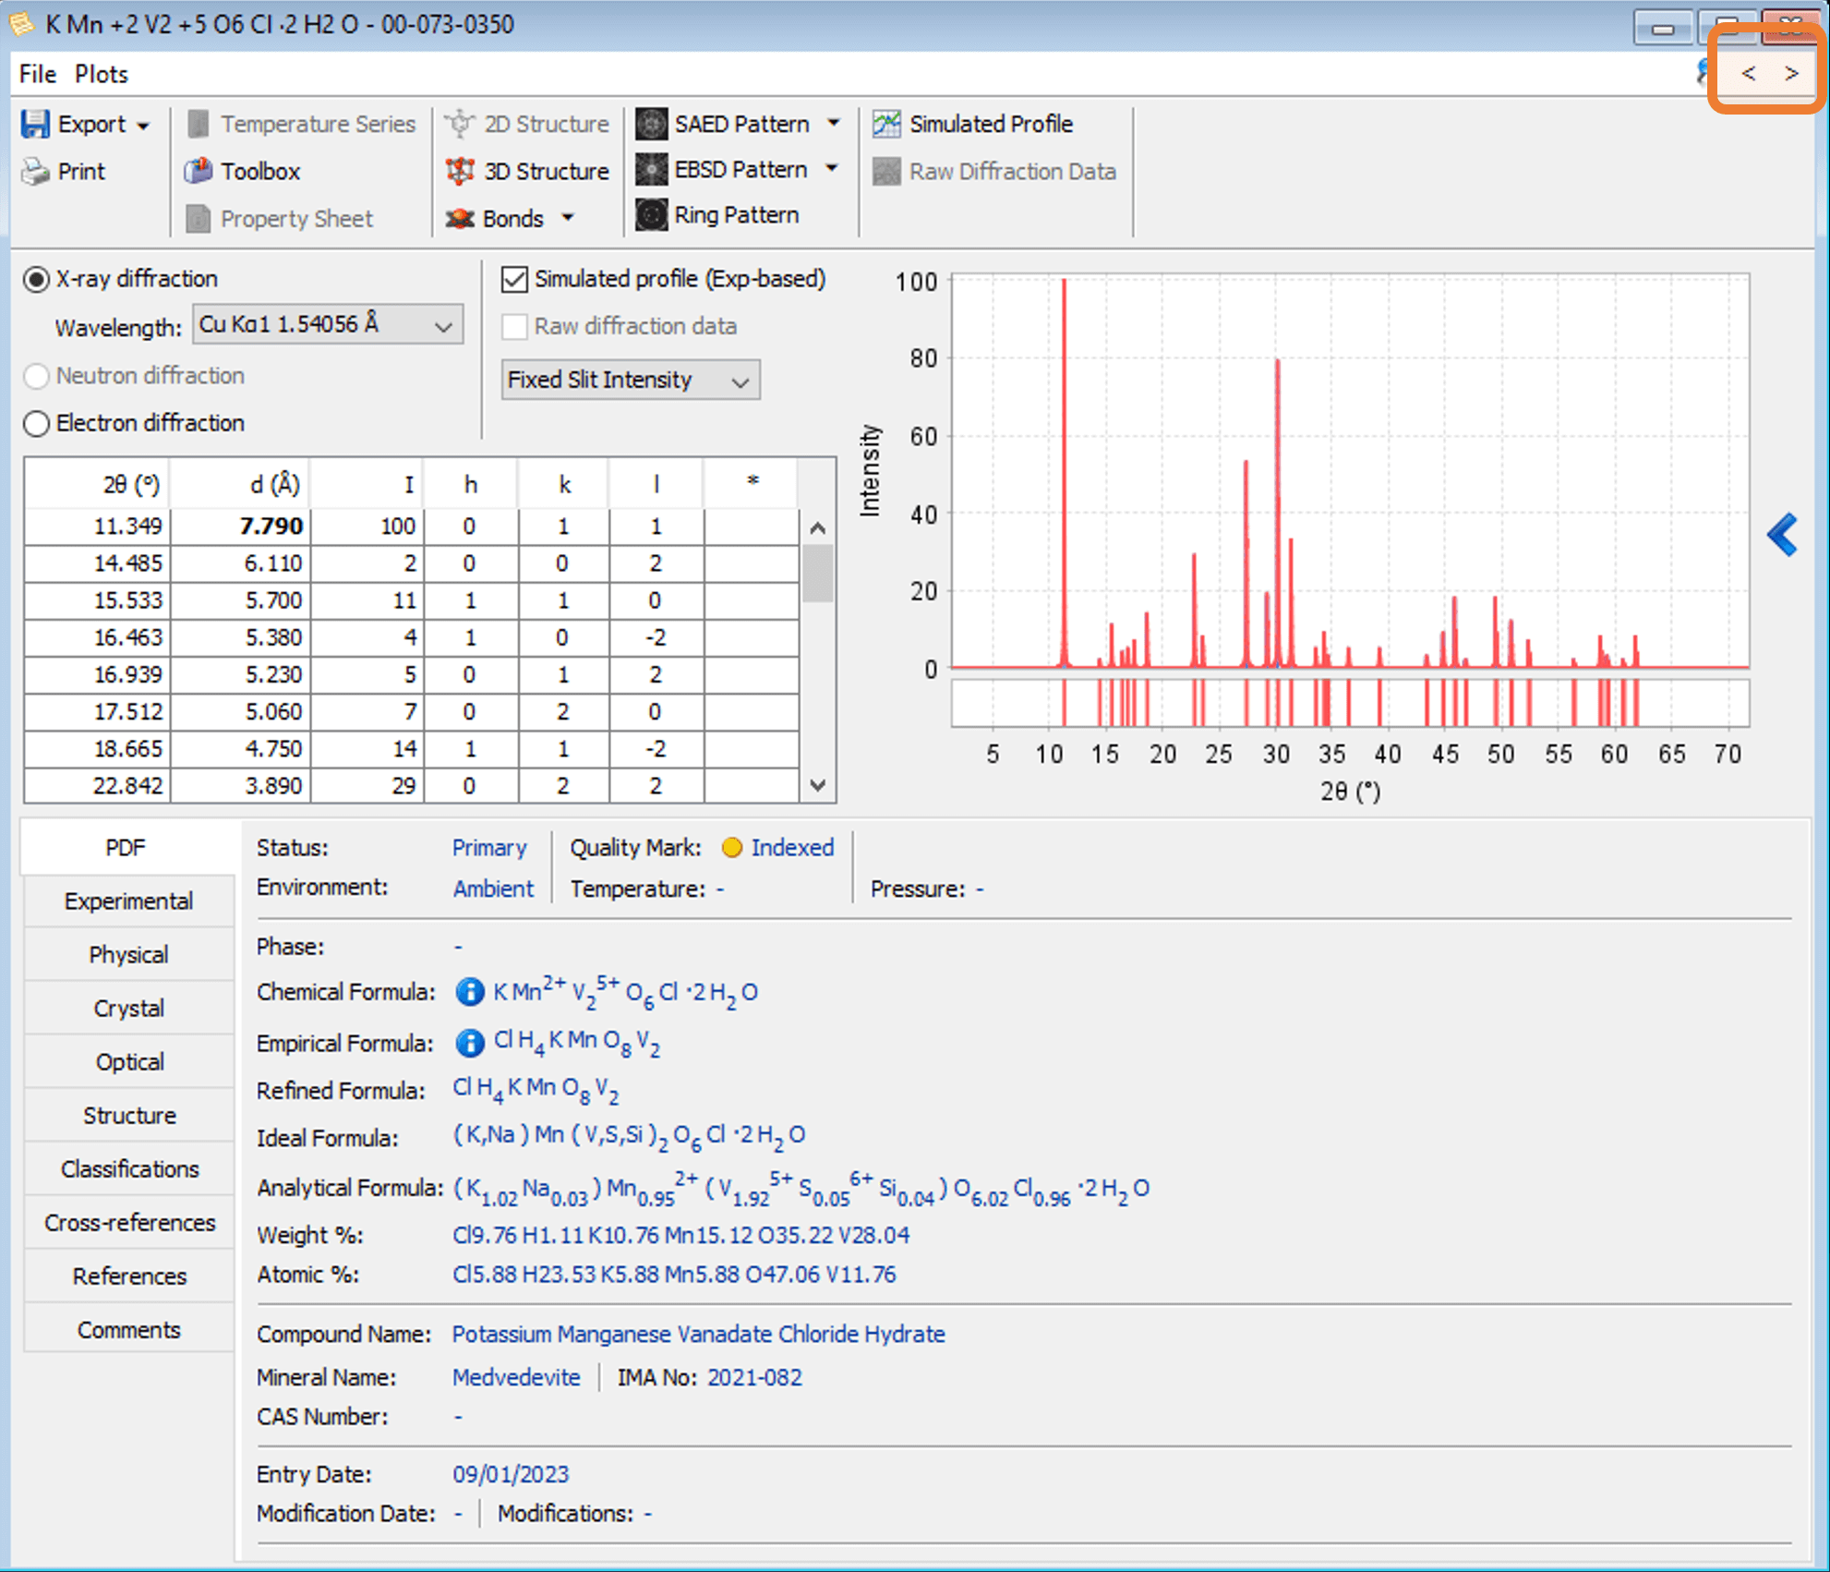Open the Wavelength Cu Kα1 dropdown
Screen dimensions: 1830x1572
328,325
